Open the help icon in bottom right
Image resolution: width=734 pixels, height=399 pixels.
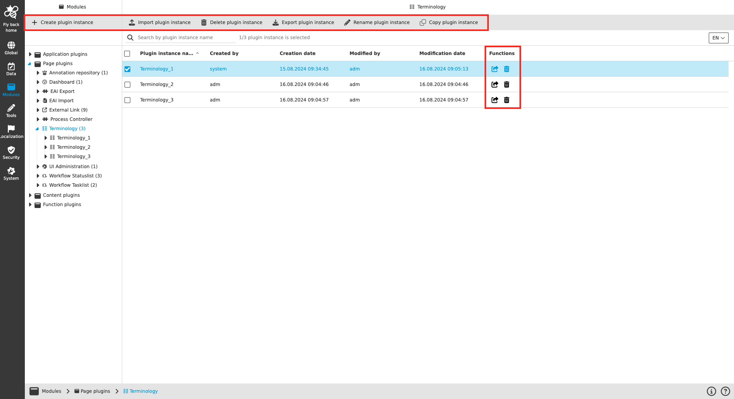click(x=726, y=391)
